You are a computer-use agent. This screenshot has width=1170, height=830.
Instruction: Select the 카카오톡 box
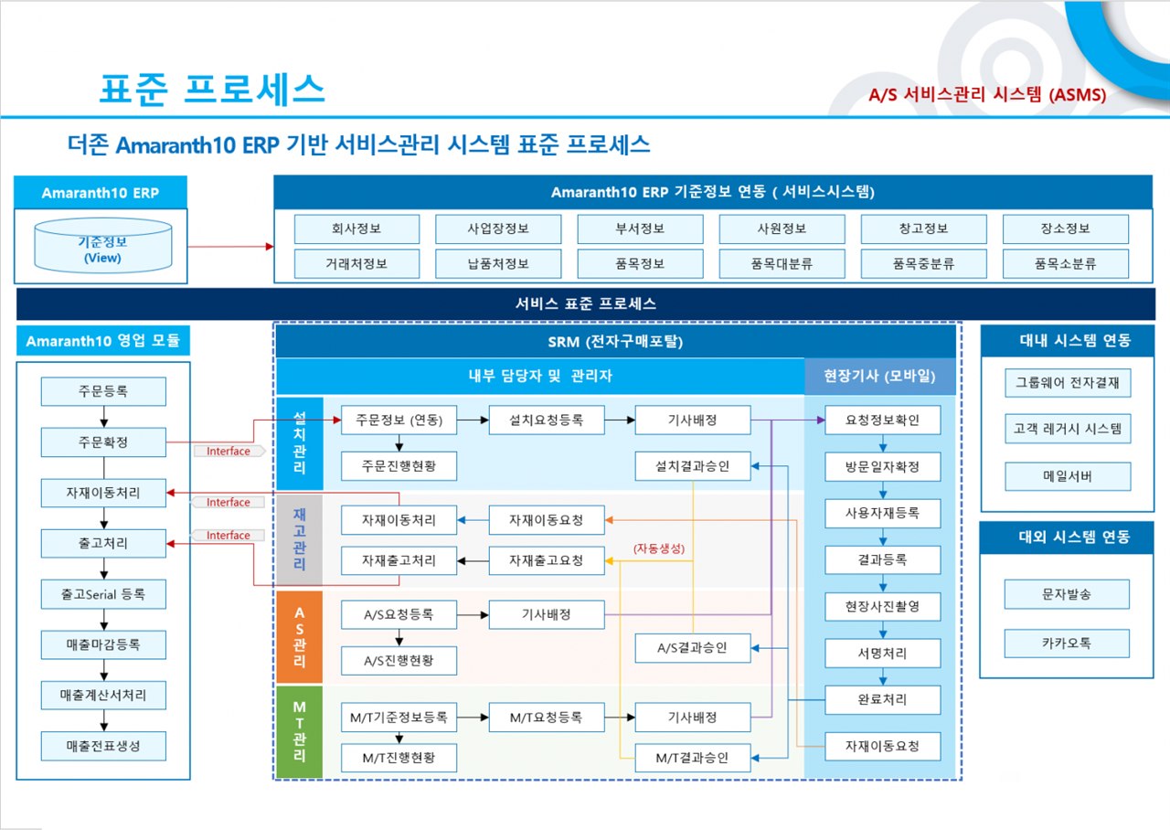tap(1067, 643)
